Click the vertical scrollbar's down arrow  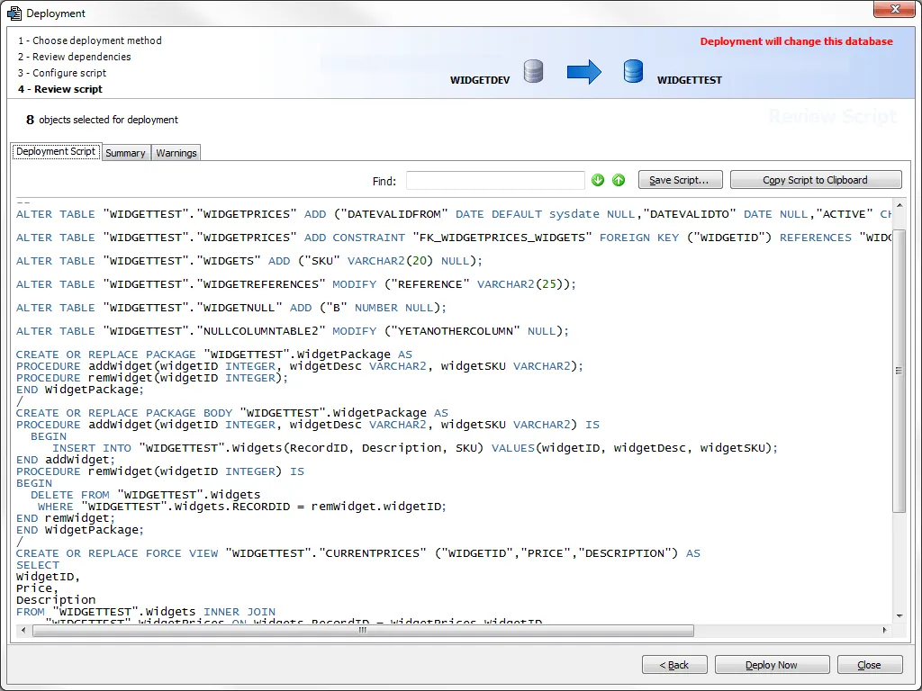pyautogui.click(x=899, y=615)
